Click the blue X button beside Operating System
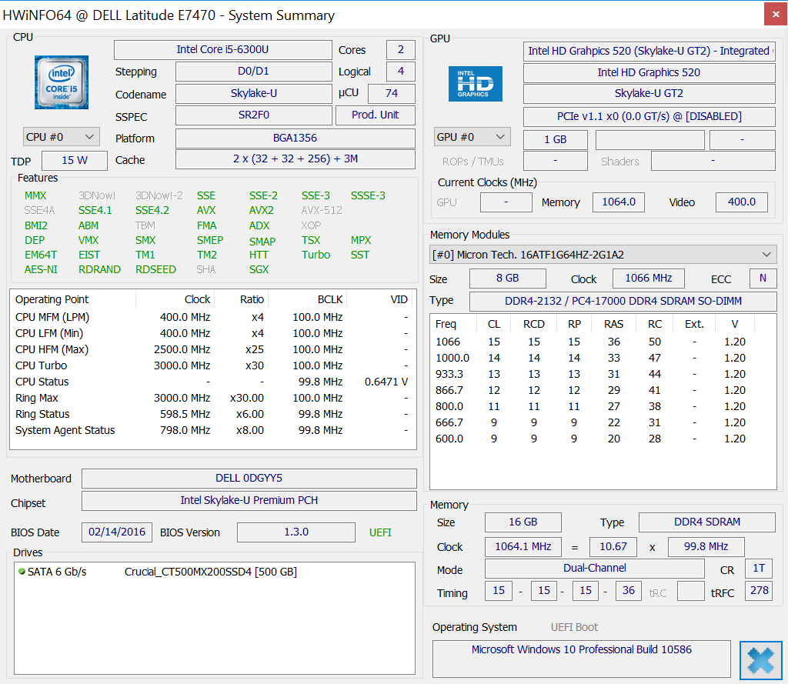The image size is (788, 684). point(760,660)
